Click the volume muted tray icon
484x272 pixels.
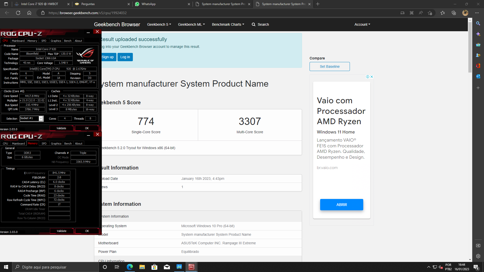[441, 267]
